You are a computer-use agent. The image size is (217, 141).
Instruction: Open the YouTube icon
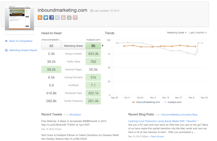[63, 18]
